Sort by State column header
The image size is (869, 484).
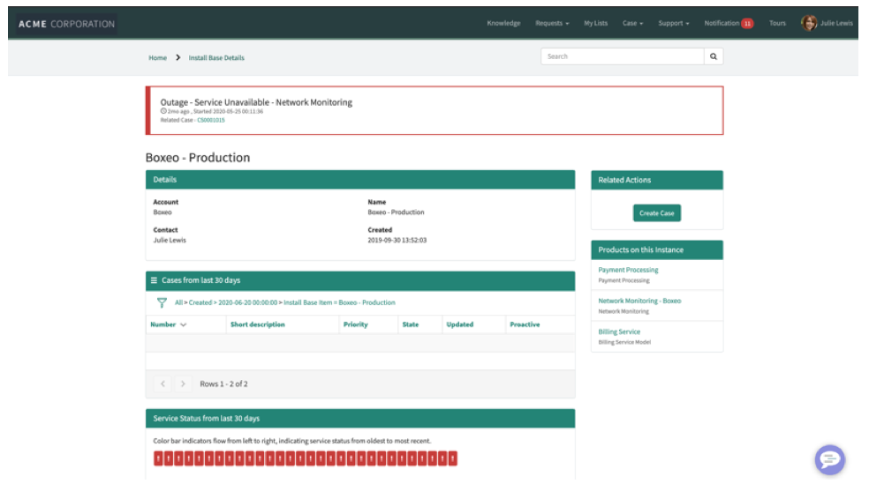[x=410, y=324]
